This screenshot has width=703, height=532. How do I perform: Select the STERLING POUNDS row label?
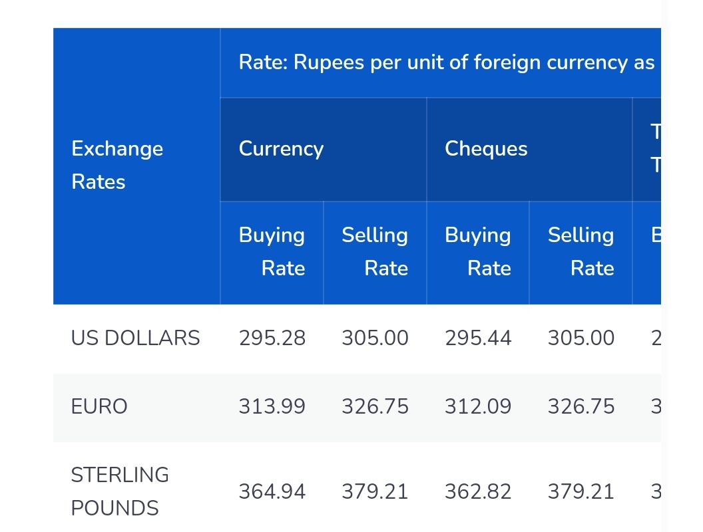click(x=120, y=491)
